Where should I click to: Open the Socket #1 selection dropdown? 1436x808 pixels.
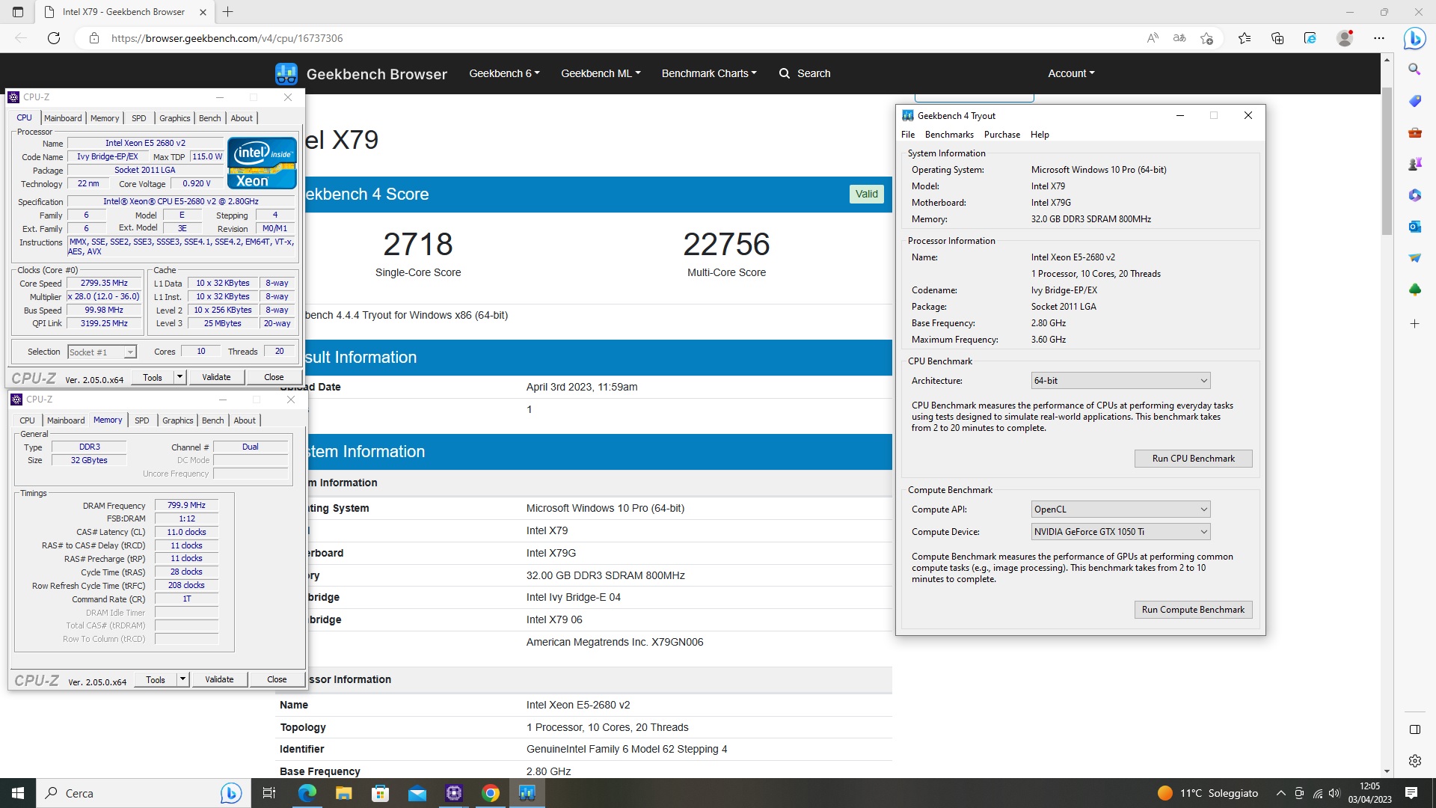(102, 352)
